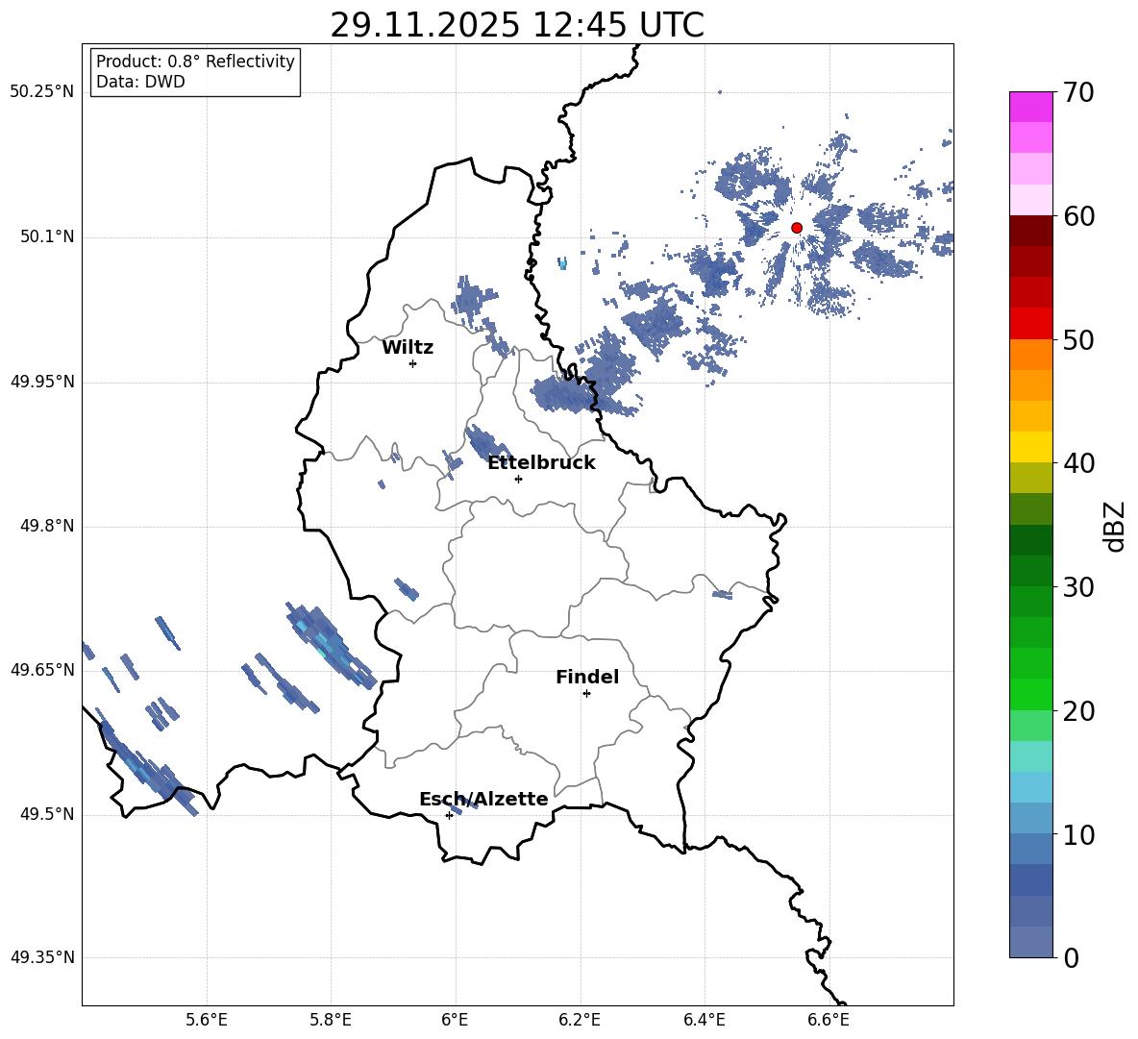
Task: Click the 0 colorbar tick label
Action: (x=1071, y=958)
